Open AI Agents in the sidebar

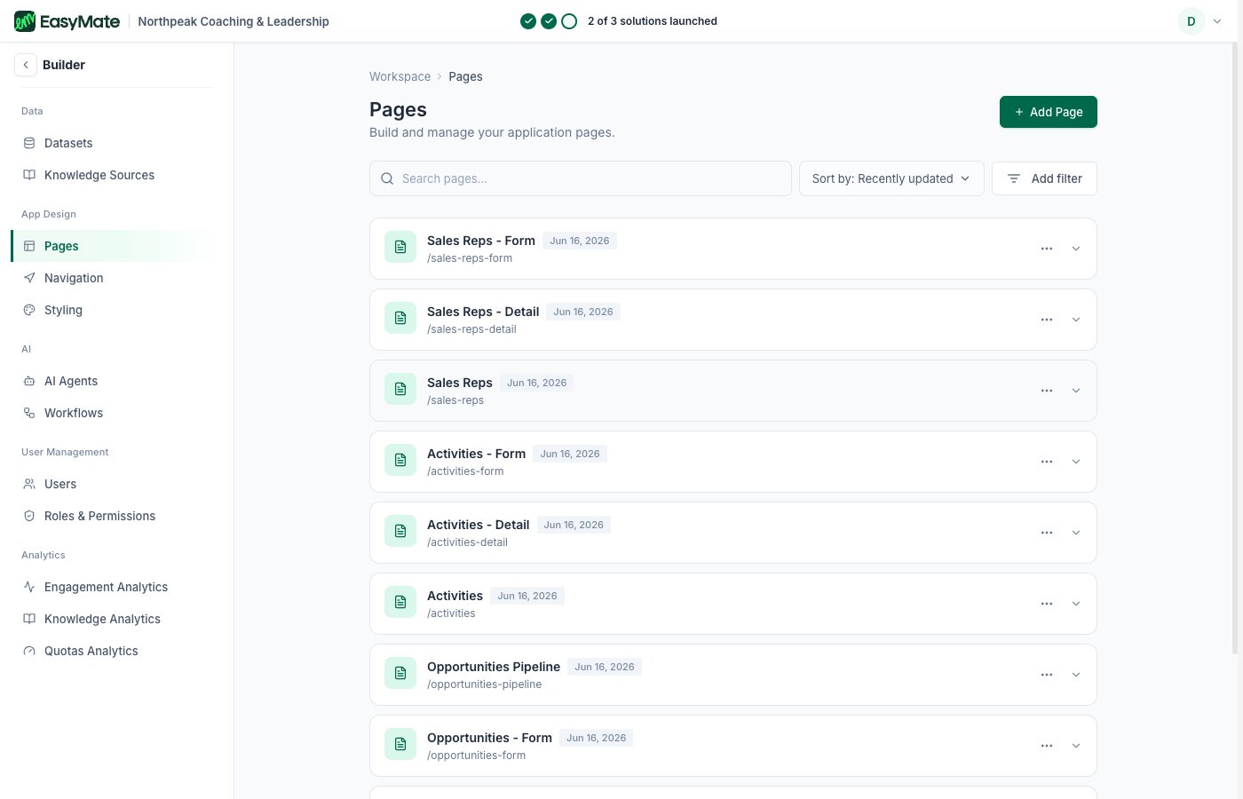coord(112,381)
